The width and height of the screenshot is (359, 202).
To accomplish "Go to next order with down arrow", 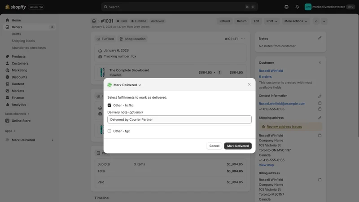I will coord(324,21).
